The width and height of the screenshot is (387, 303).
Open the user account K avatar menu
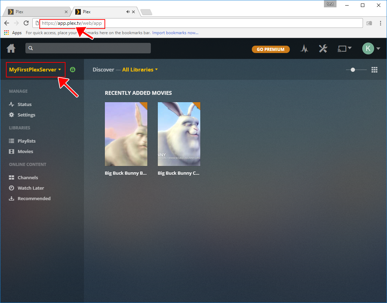pyautogui.click(x=368, y=49)
